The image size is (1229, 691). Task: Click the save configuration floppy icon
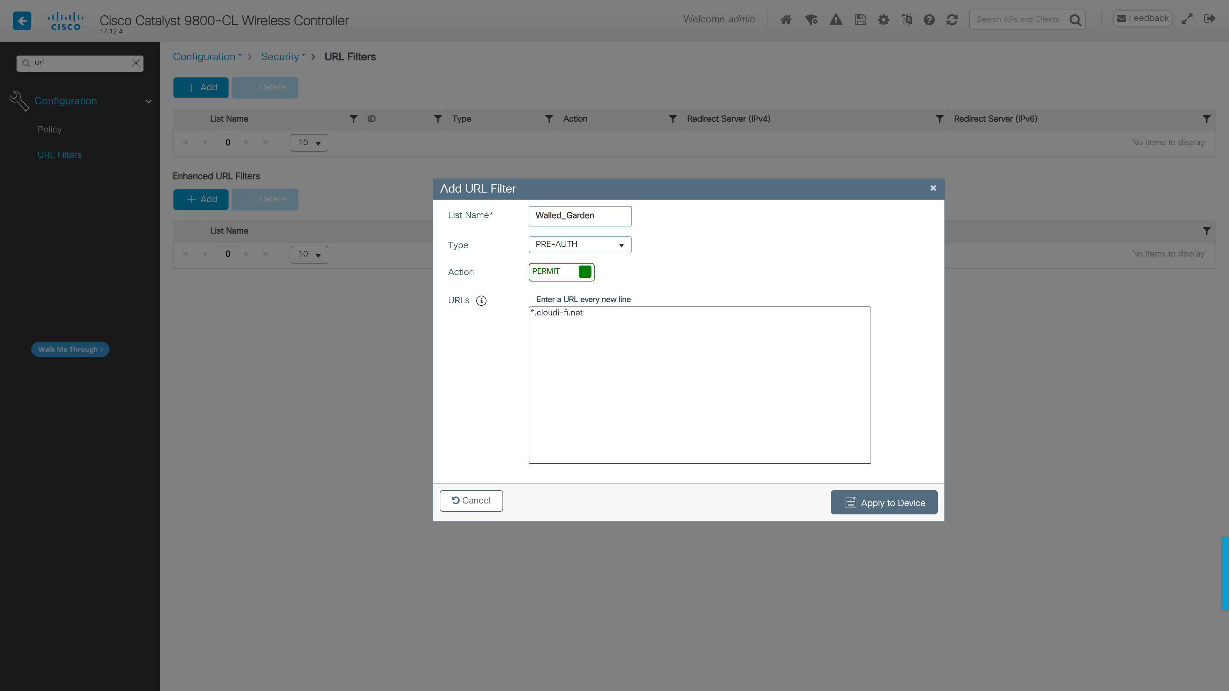tap(860, 20)
